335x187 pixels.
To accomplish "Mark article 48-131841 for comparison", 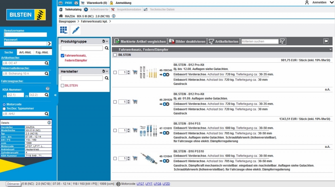I will (115, 158).
